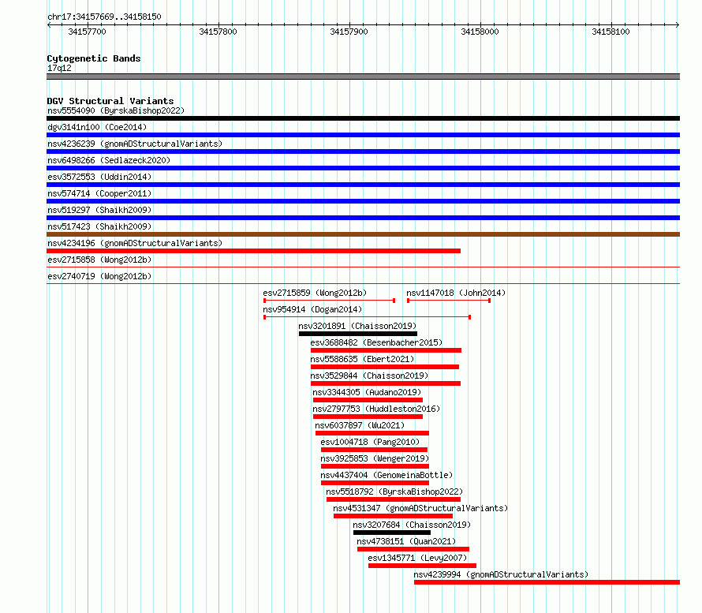This screenshot has height=613, width=702.
Task: Click the DGV Structural Variants track title
Action: [x=110, y=101]
